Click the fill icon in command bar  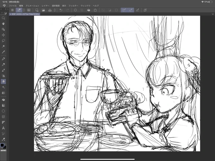(x=89, y=10)
